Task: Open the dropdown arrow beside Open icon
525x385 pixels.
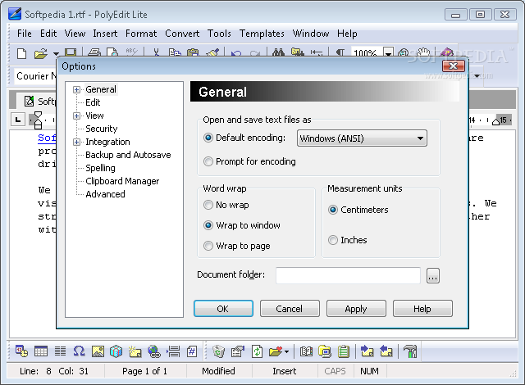Action: pyautogui.click(x=56, y=53)
